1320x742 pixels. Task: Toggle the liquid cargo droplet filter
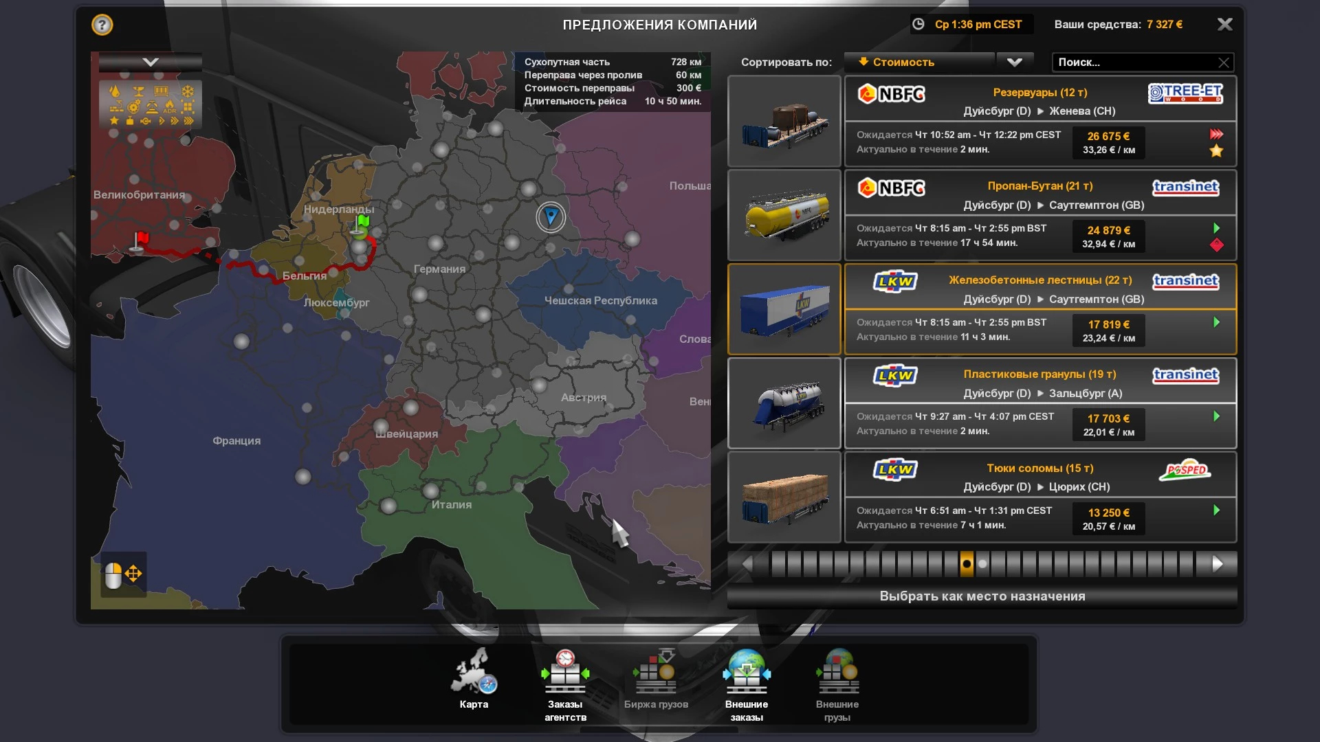tap(115, 91)
